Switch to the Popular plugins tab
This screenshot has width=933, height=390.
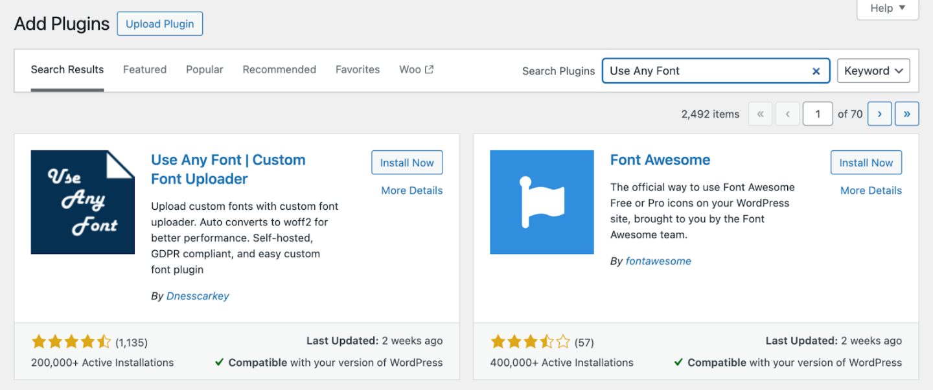coord(204,69)
